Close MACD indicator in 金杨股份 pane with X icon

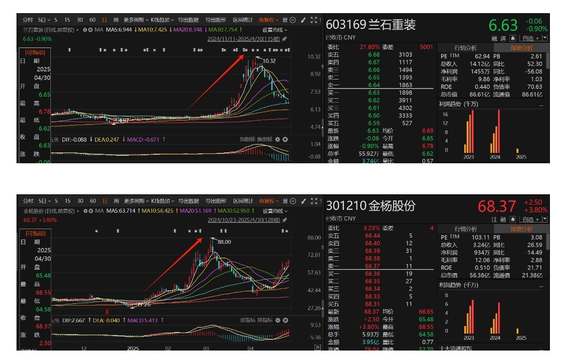point(285,320)
